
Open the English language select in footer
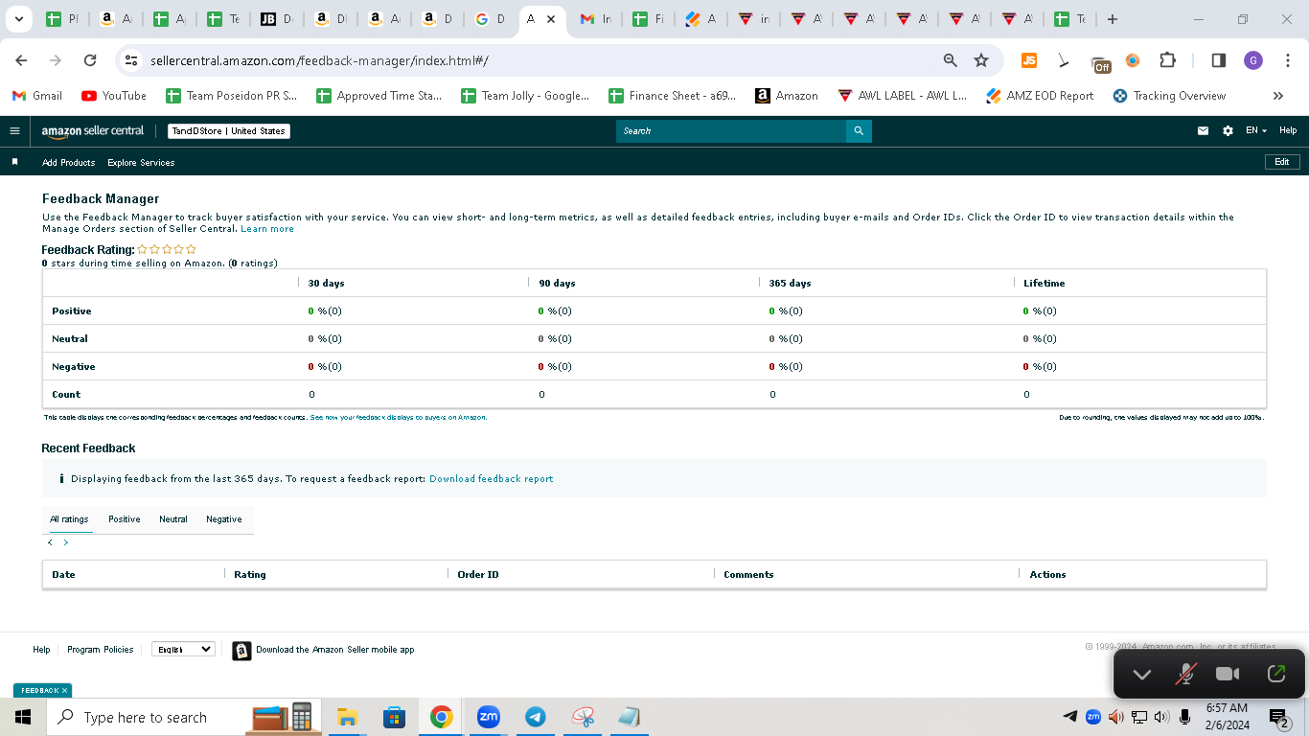(x=183, y=649)
